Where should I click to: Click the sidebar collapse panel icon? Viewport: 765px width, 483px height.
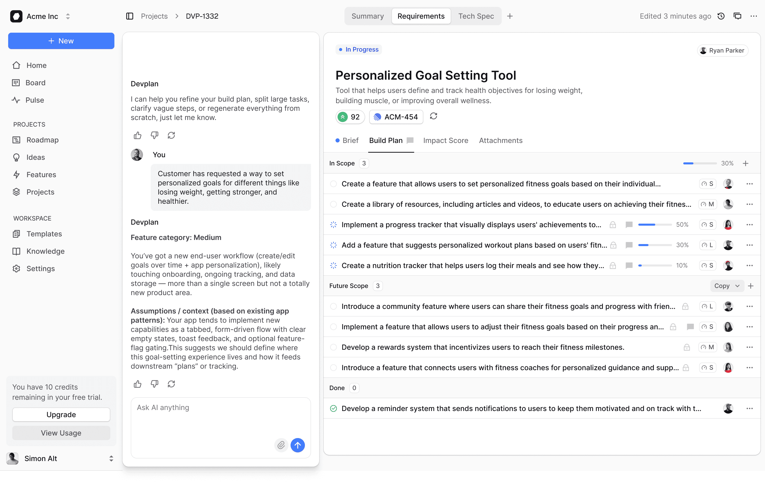coord(130,16)
